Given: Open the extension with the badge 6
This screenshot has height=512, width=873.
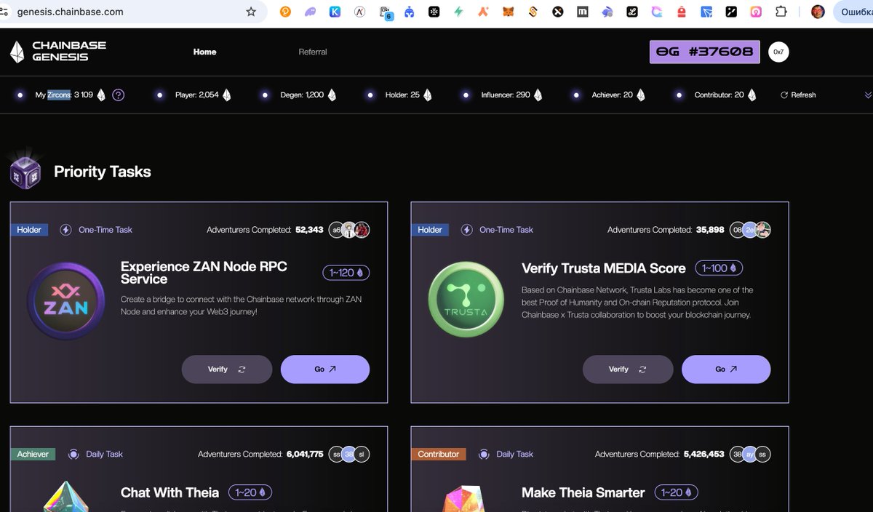Looking at the screenshot, I should pos(385,12).
